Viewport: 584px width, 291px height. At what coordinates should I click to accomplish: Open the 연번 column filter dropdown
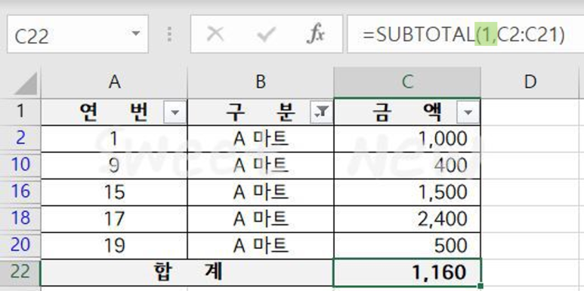point(175,112)
